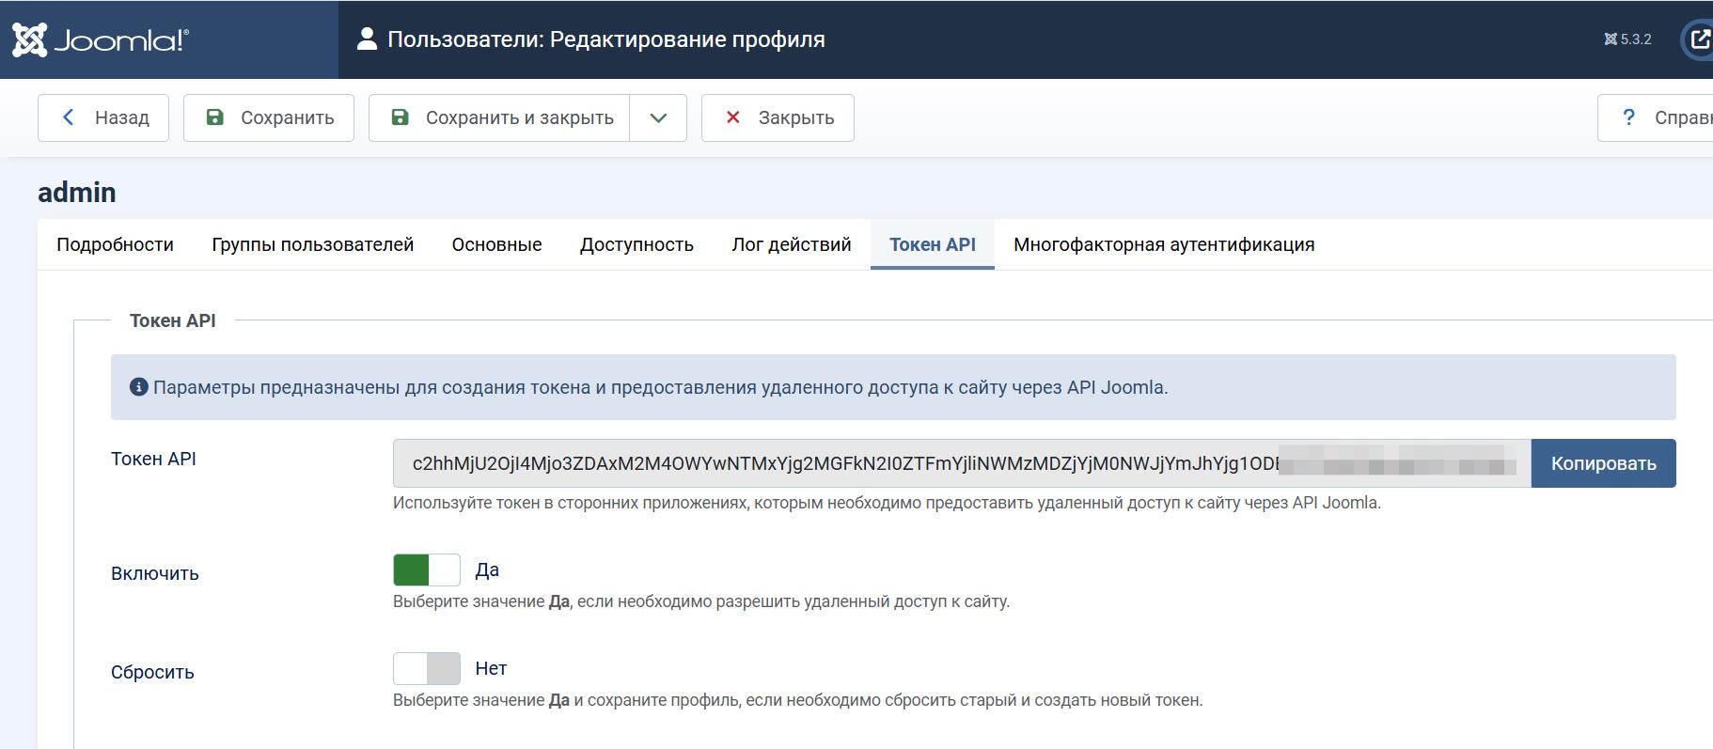Expand the save options dropdown arrow
The width and height of the screenshot is (1713, 749).
tap(658, 117)
